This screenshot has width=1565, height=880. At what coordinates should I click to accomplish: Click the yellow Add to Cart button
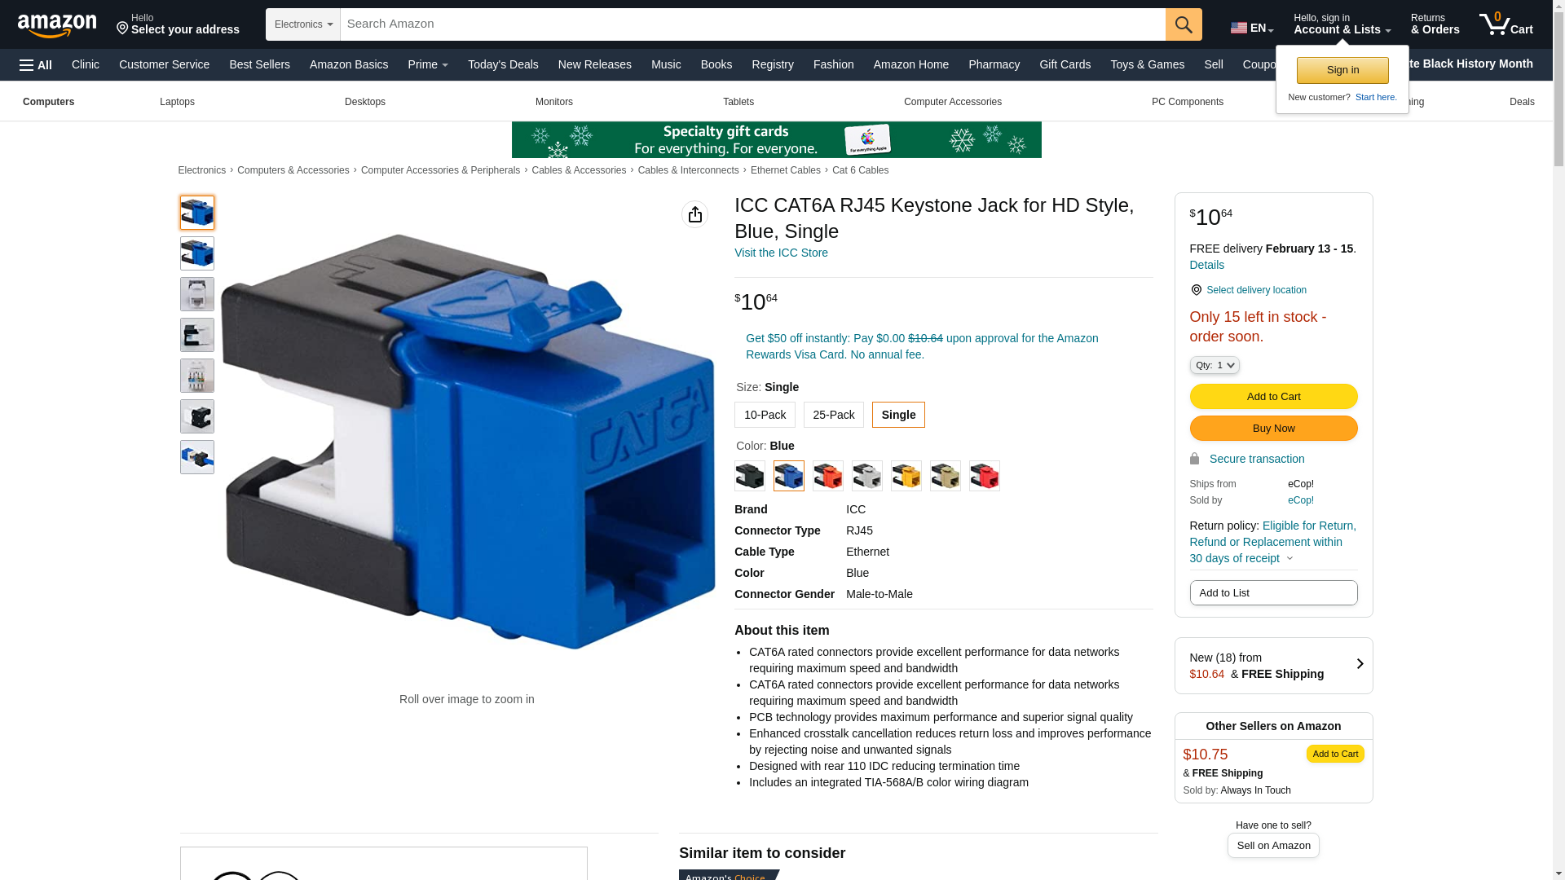pyautogui.click(x=1273, y=397)
